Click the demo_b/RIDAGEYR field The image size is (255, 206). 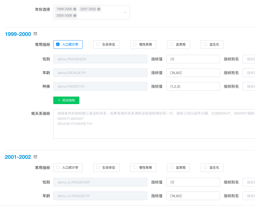pos(100,196)
